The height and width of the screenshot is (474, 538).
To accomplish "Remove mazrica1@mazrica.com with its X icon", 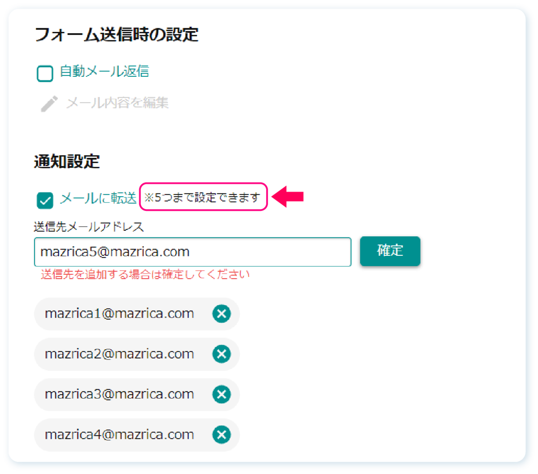I will click(221, 314).
